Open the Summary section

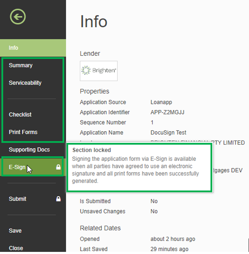click(x=20, y=66)
